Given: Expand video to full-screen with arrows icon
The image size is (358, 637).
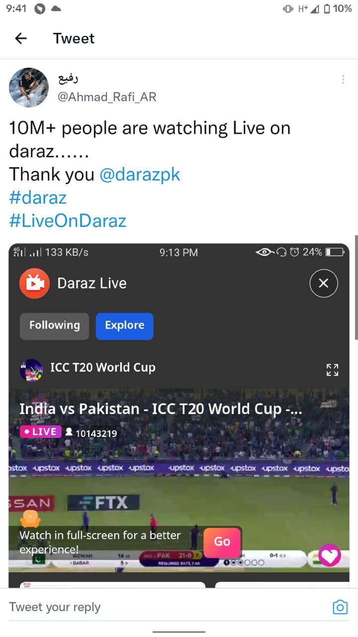Looking at the screenshot, I should (332, 370).
